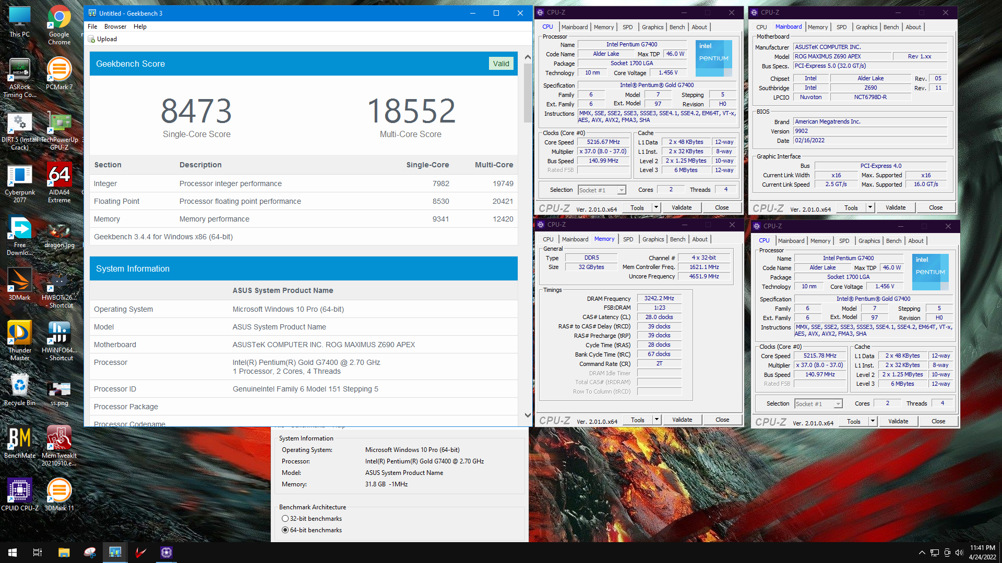1002x563 pixels.
Task: Open HWiNFO64 shortcut
Action: click(59, 340)
